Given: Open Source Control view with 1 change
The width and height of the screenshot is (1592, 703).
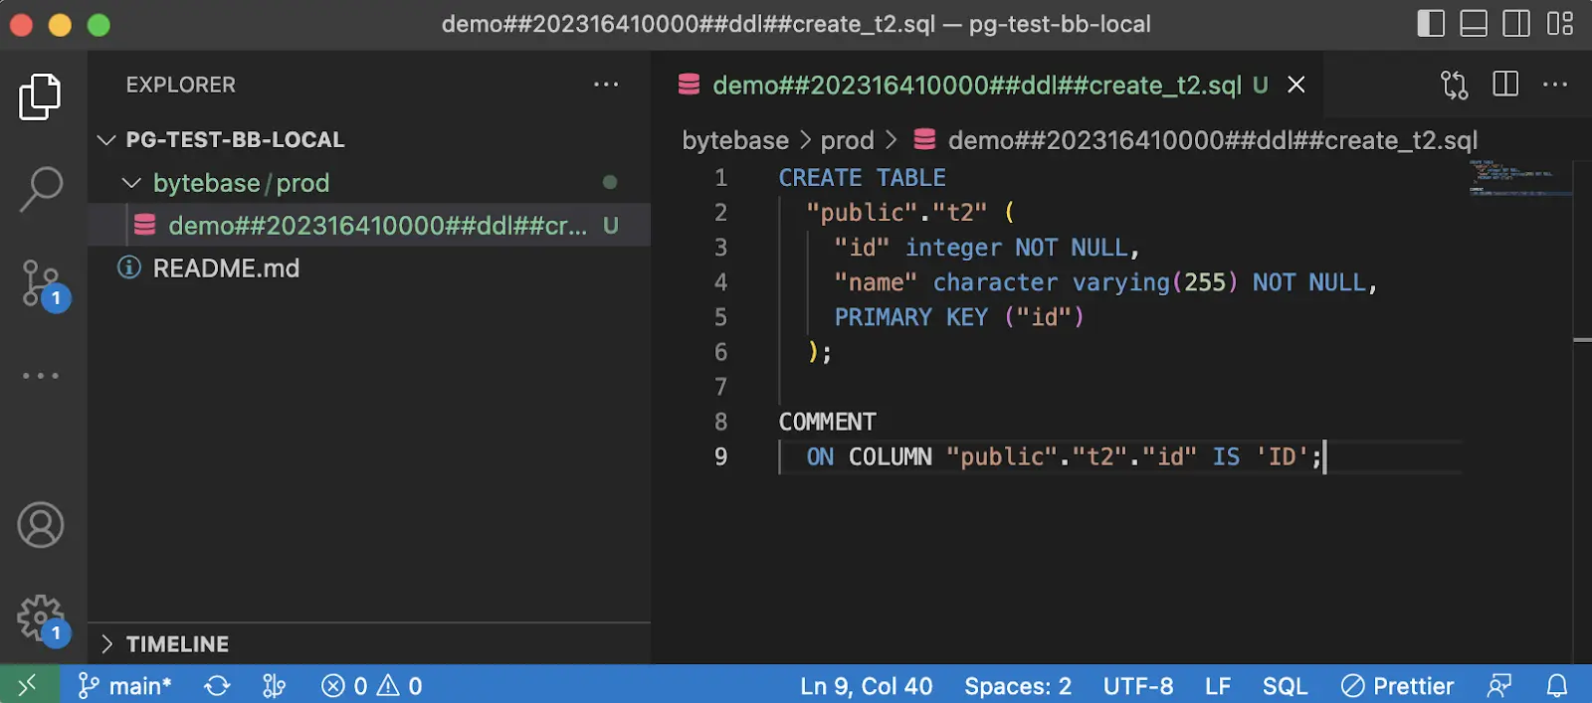Looking at the screenshot, I should click(44, 284).
